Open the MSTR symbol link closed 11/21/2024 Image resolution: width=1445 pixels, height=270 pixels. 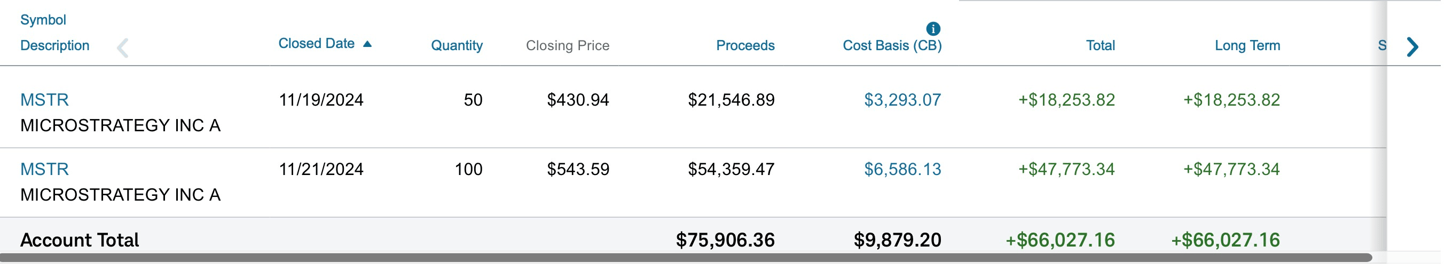pyautogui.click(x=44, y=169)
